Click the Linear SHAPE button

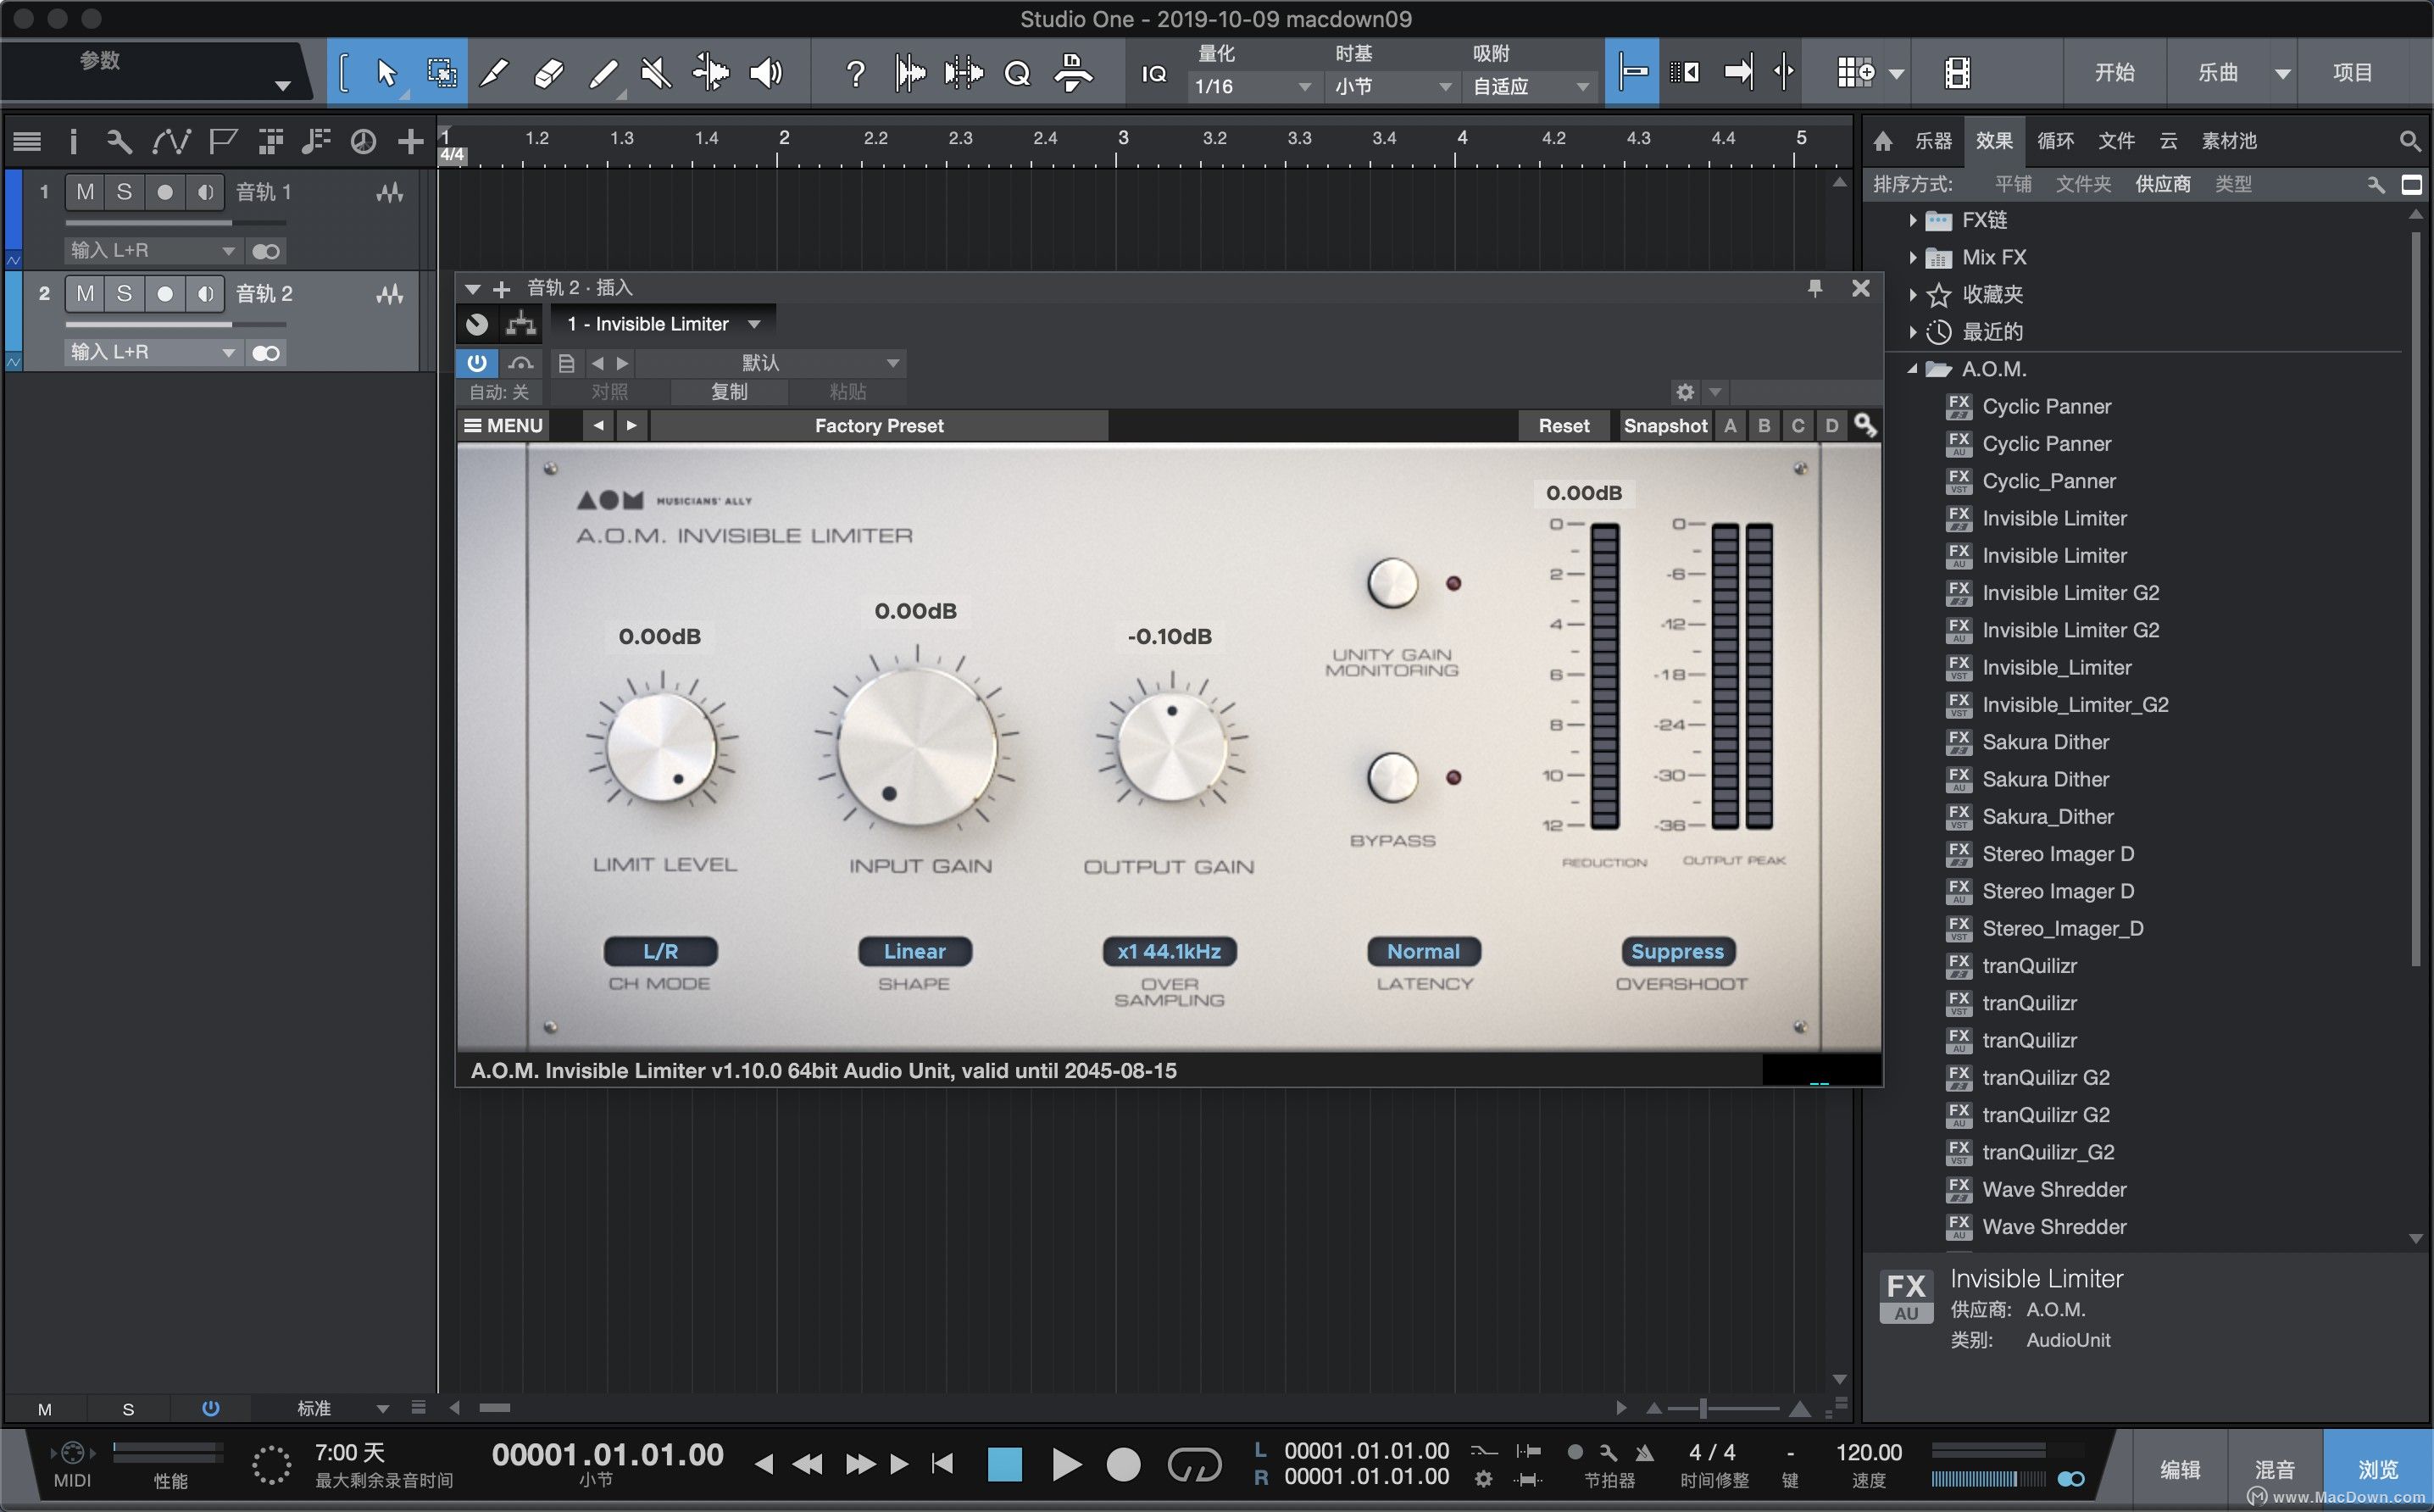pyautogui.click(x=914, y=951)
